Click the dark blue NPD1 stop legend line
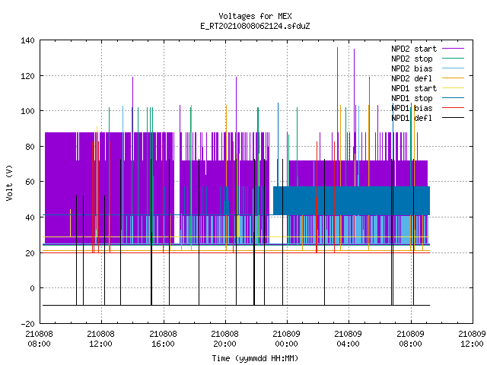 (x=453, y=98)
